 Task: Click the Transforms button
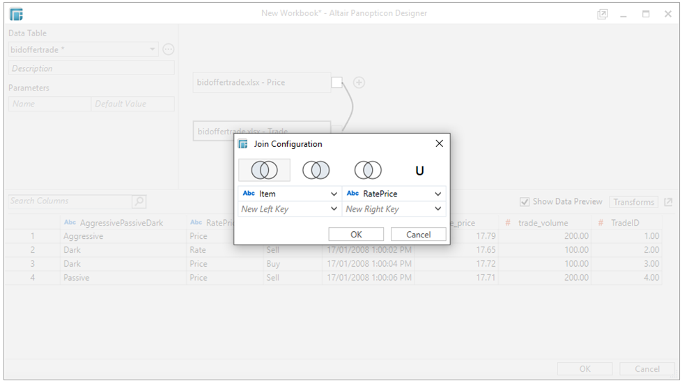coord(633,202)
